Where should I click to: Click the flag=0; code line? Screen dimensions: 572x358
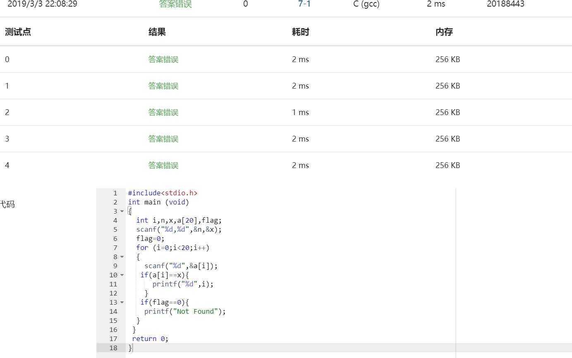tap(151, 238)
